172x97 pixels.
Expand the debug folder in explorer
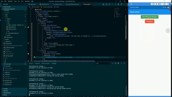tap(8, 19)
